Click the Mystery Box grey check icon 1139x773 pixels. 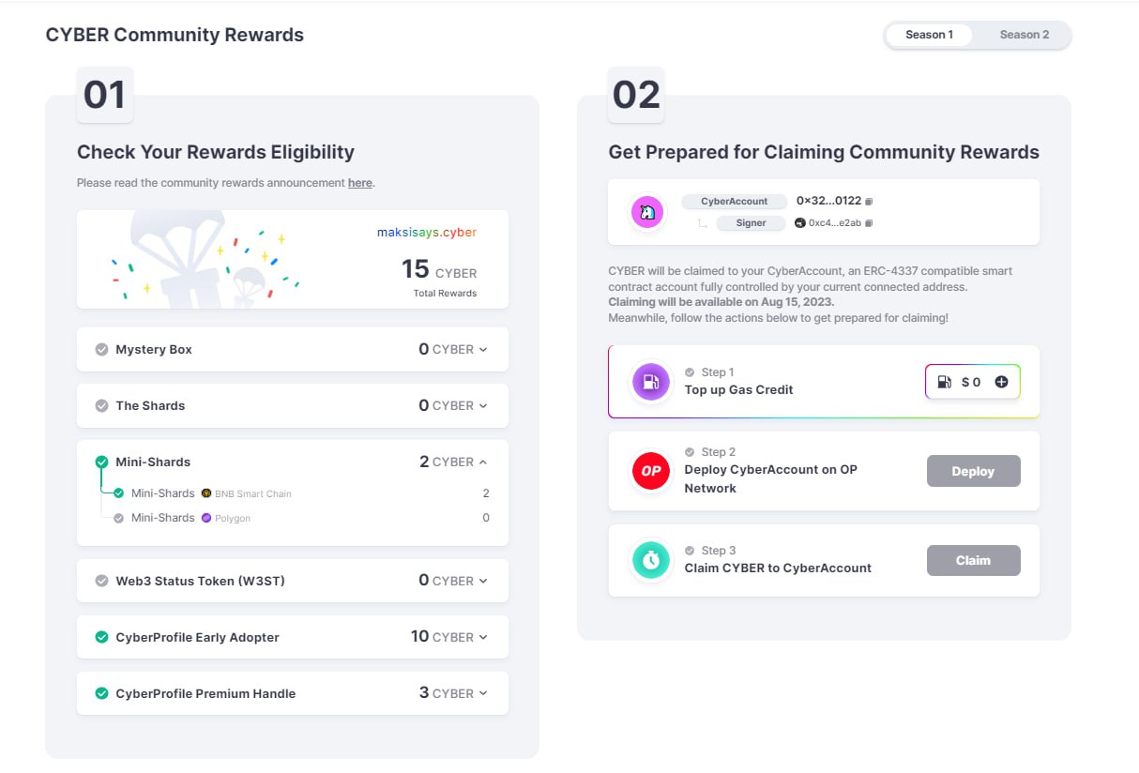101,350
